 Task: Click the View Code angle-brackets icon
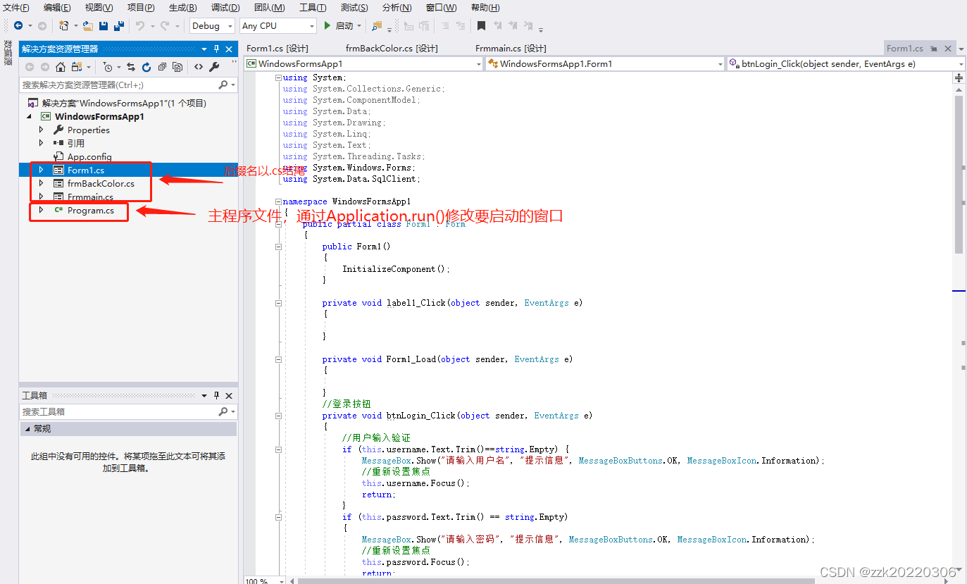[199, 67]
